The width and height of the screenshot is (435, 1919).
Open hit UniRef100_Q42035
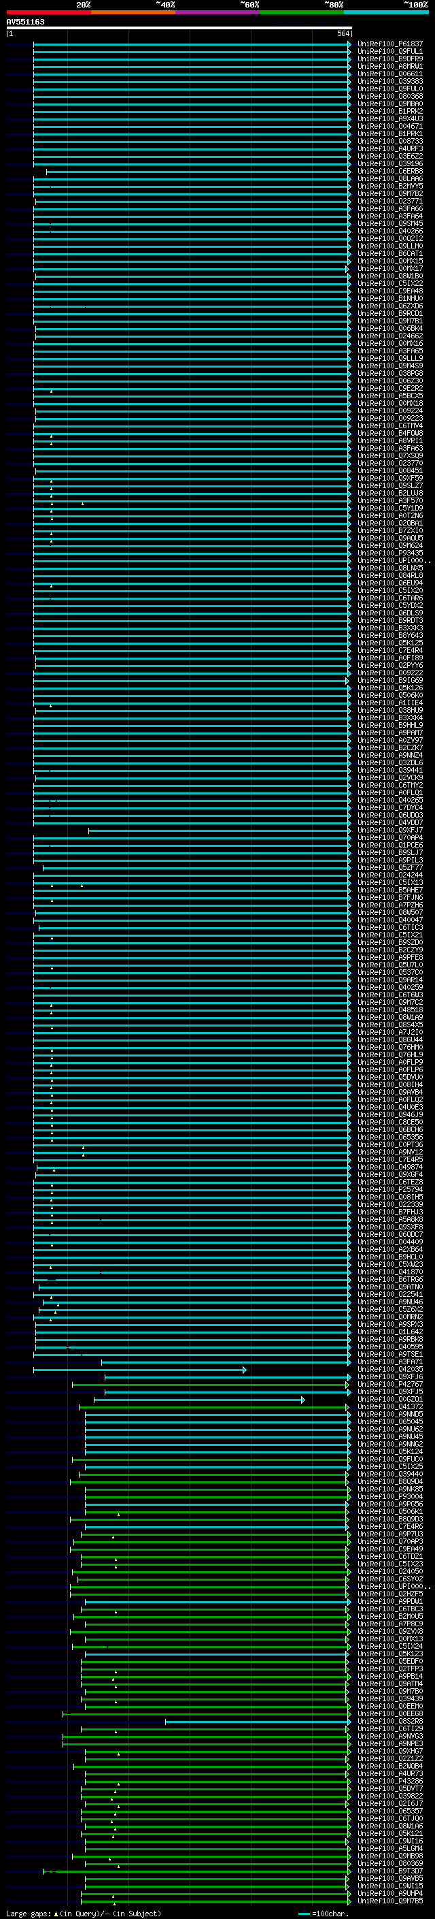[390, 1369]
